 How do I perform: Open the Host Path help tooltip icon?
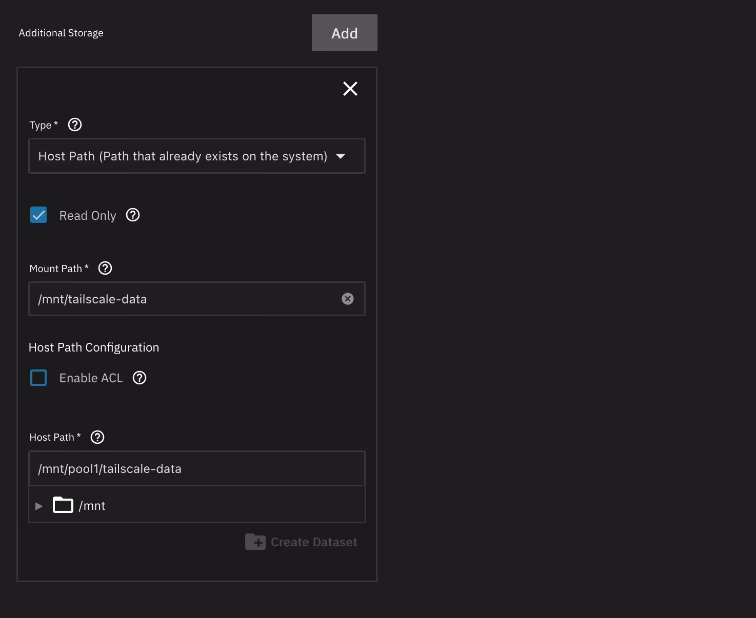click(97, 437)
